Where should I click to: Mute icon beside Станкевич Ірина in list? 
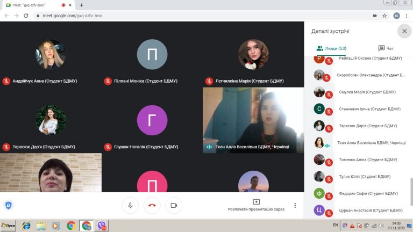(329, 112)
